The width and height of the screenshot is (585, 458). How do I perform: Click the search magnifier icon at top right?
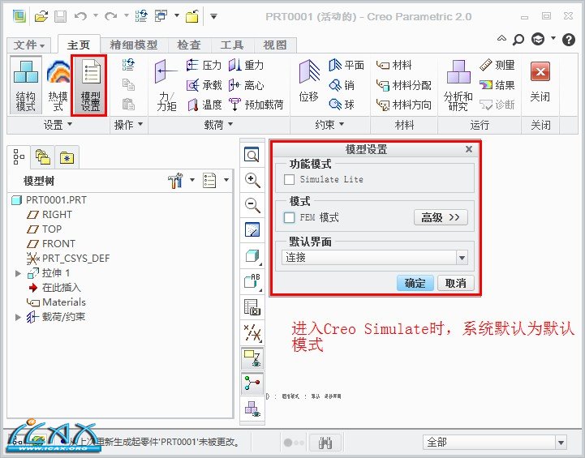point(518,40)
